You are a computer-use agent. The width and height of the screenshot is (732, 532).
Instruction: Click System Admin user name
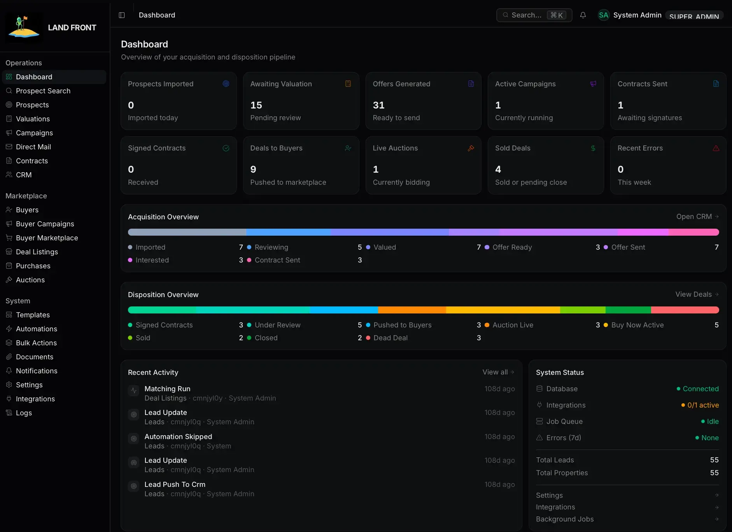[637, 15]
